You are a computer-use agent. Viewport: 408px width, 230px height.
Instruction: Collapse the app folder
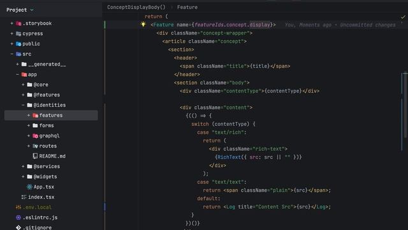17,75
